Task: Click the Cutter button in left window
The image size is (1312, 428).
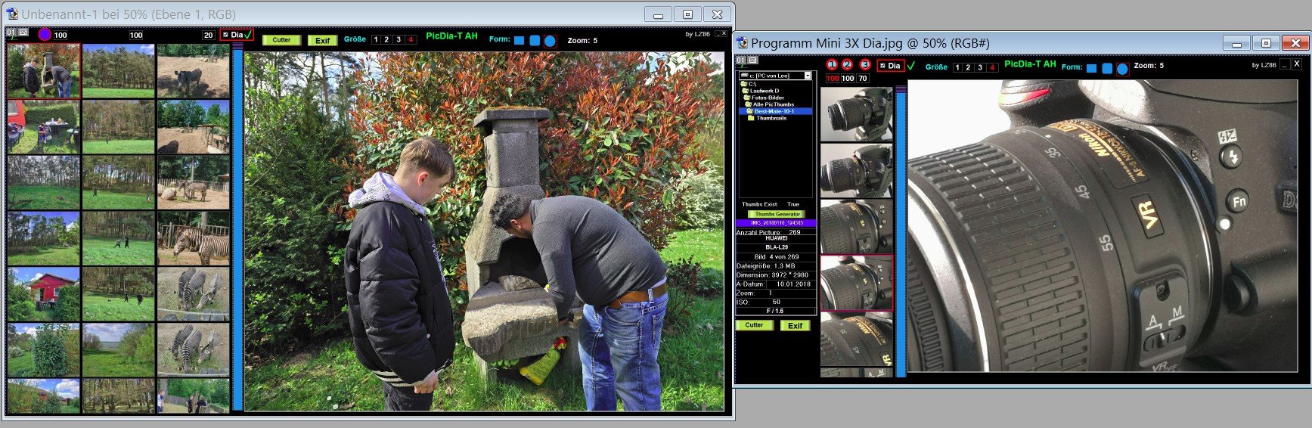Action: 281,40
